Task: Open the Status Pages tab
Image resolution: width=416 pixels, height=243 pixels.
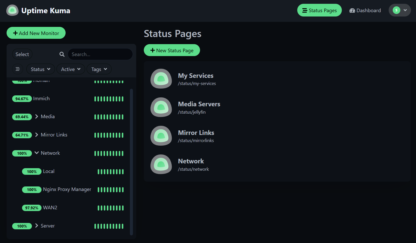Action: coord(319,10)
